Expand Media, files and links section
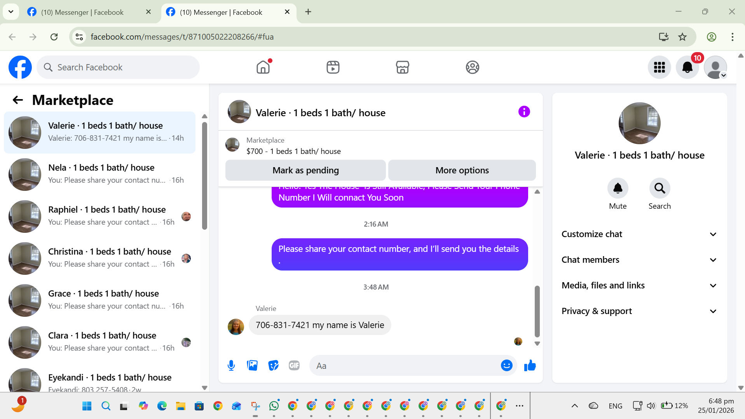The height and width of the screenshot is (419, 745). coord(639,285)
